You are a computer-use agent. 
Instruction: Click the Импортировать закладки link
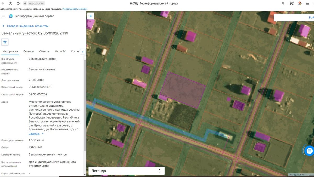pyautogui.click(x=75, y=9)
